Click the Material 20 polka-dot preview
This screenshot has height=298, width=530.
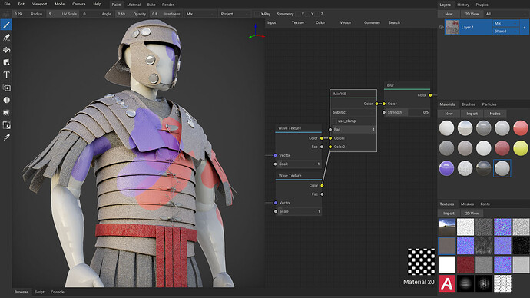point(421,261)
